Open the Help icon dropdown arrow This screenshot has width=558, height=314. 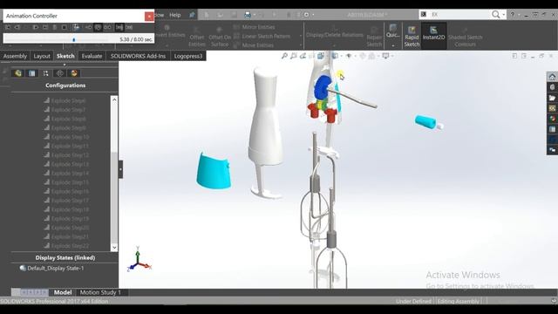tap(519, 15)
